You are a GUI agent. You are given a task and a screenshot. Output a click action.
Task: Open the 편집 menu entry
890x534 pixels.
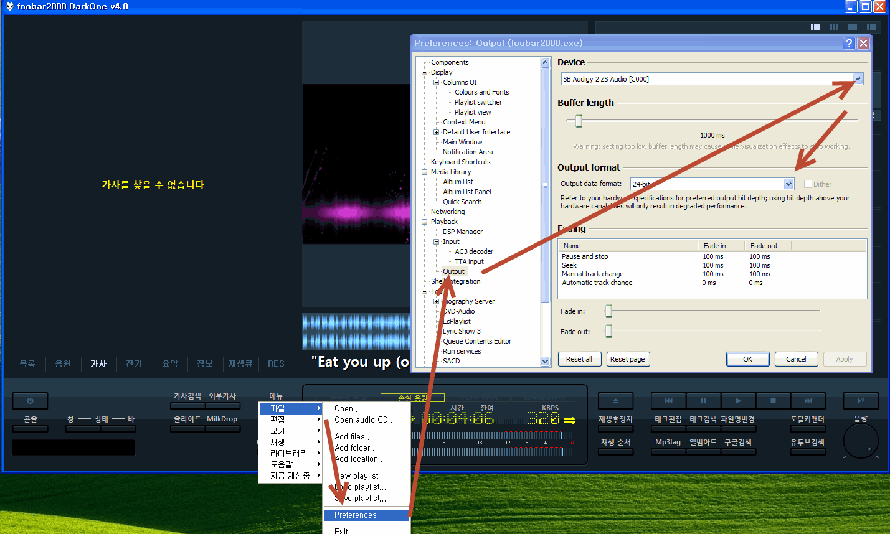click(x=291, y=419)
